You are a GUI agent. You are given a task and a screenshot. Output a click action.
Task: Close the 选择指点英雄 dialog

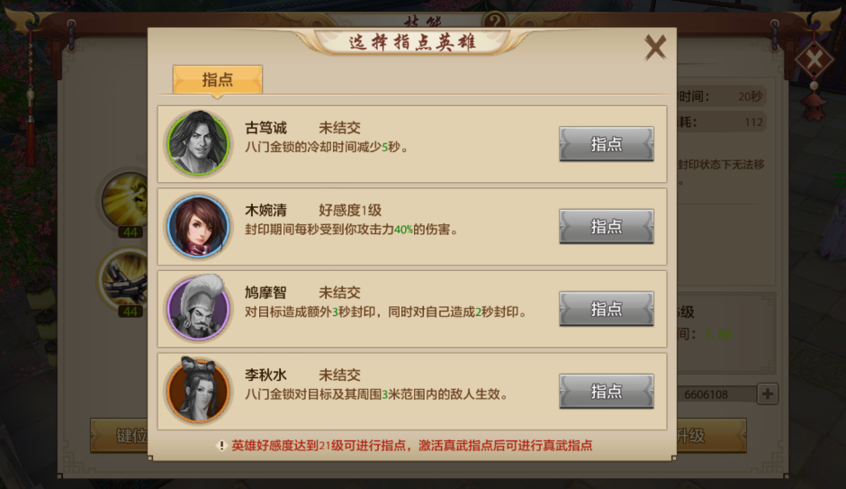click(655, 48)
